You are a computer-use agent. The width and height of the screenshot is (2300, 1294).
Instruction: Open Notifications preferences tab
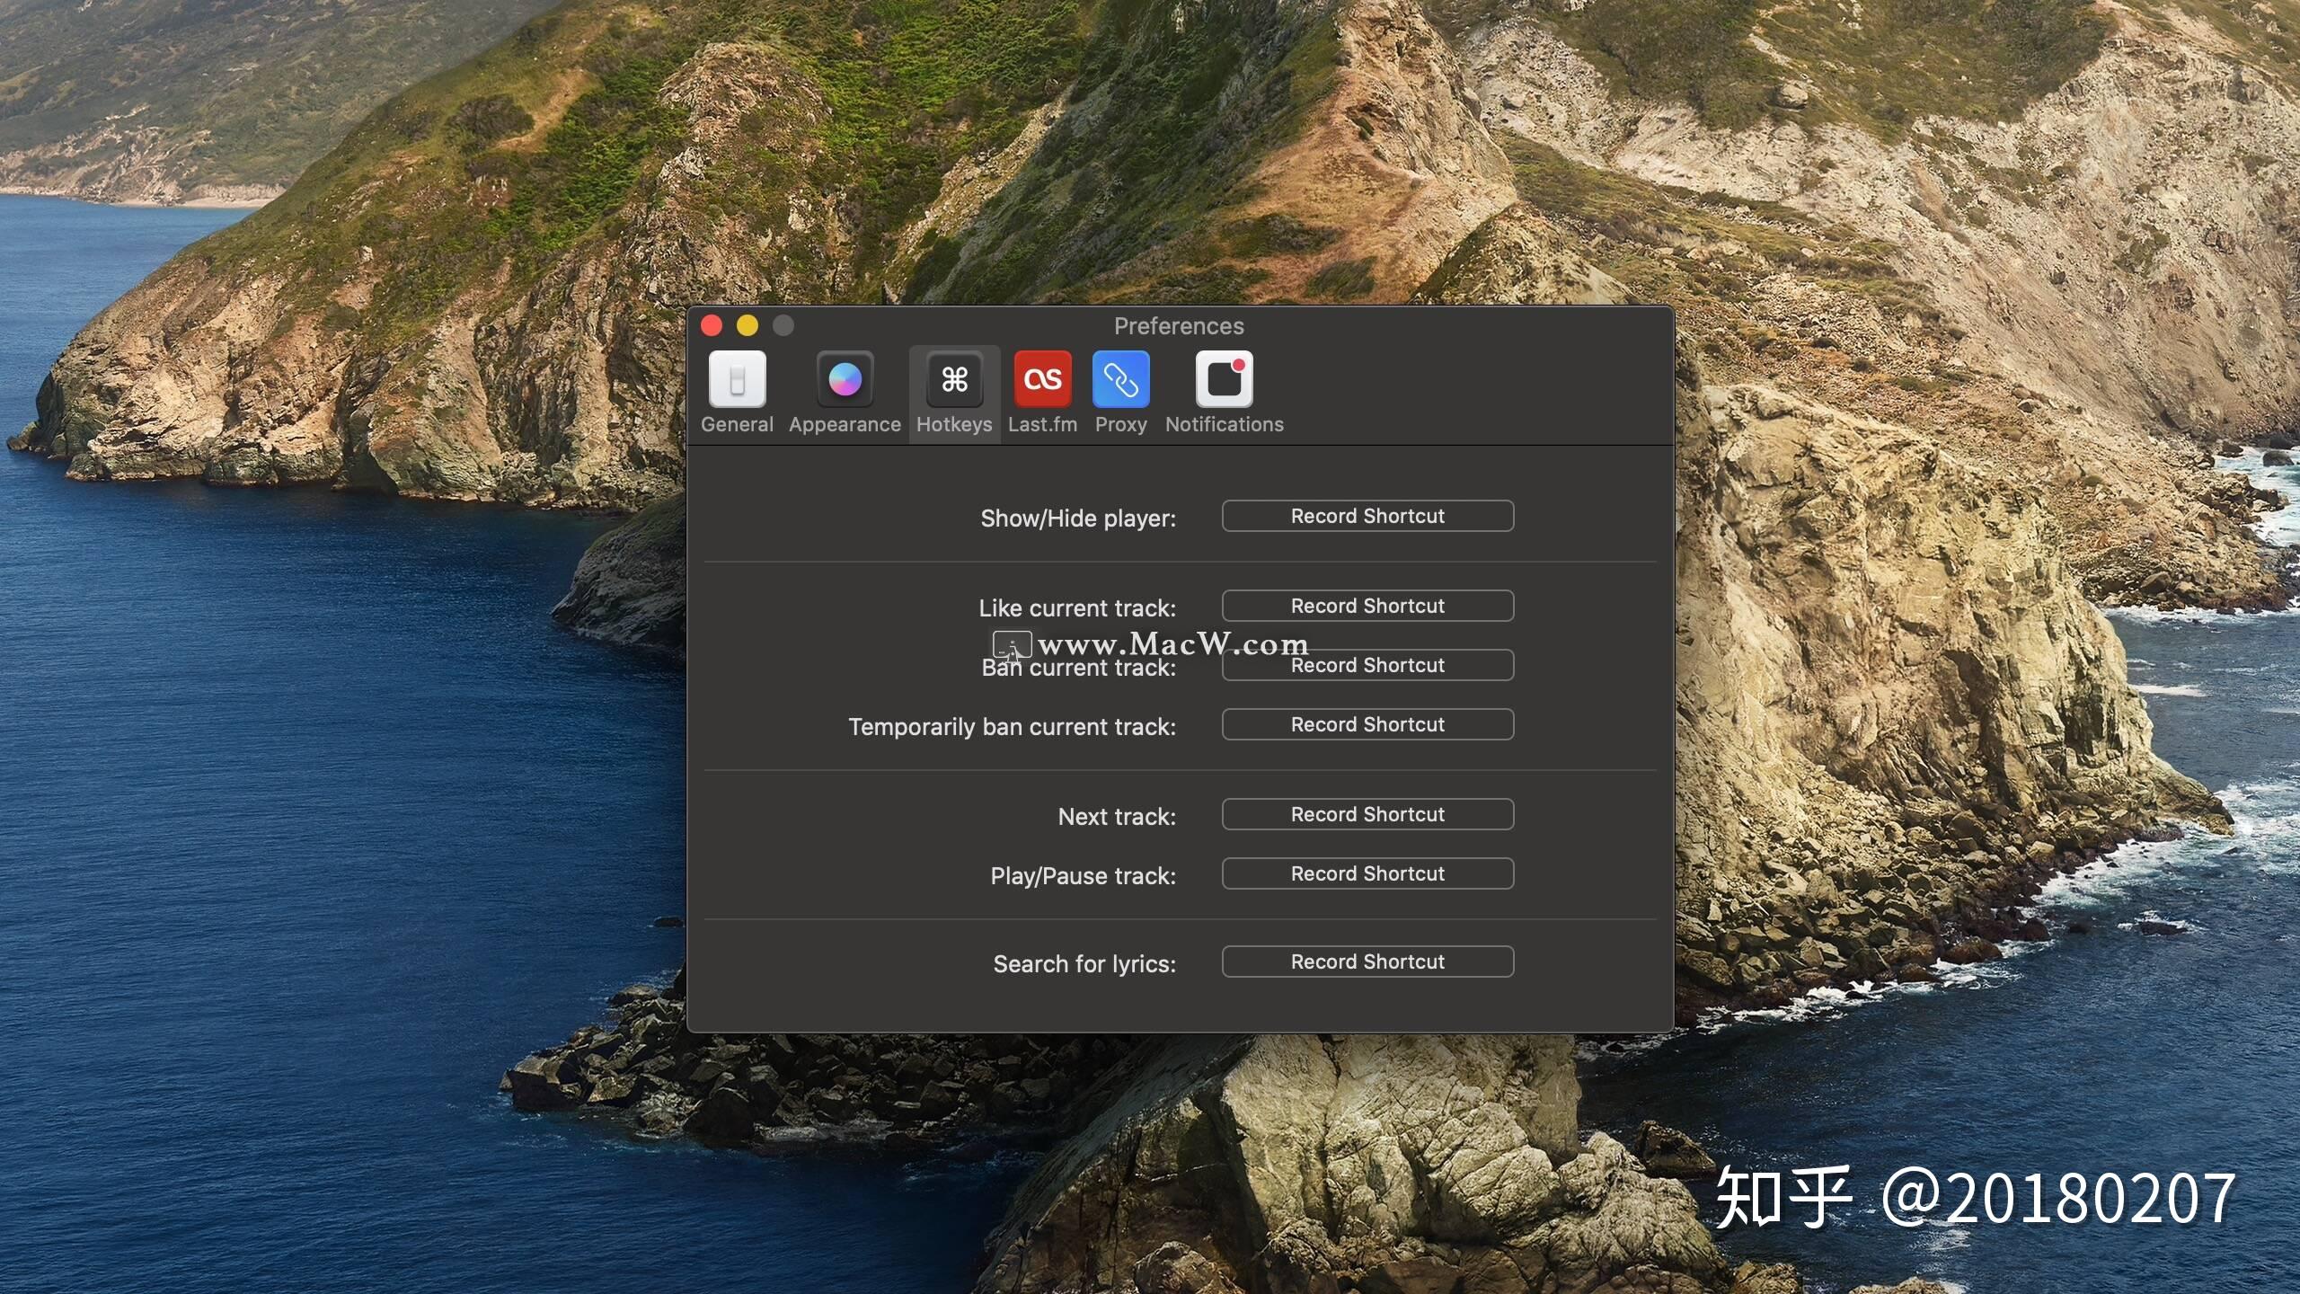pos(1225,392)
